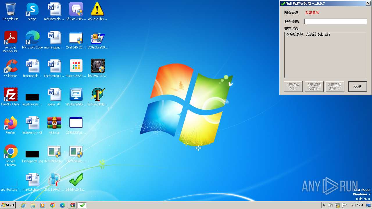Viewport: 372px width, 209px height.
Task: Open Windows Media Player taskbar icon
Action: tap(43, 205)
